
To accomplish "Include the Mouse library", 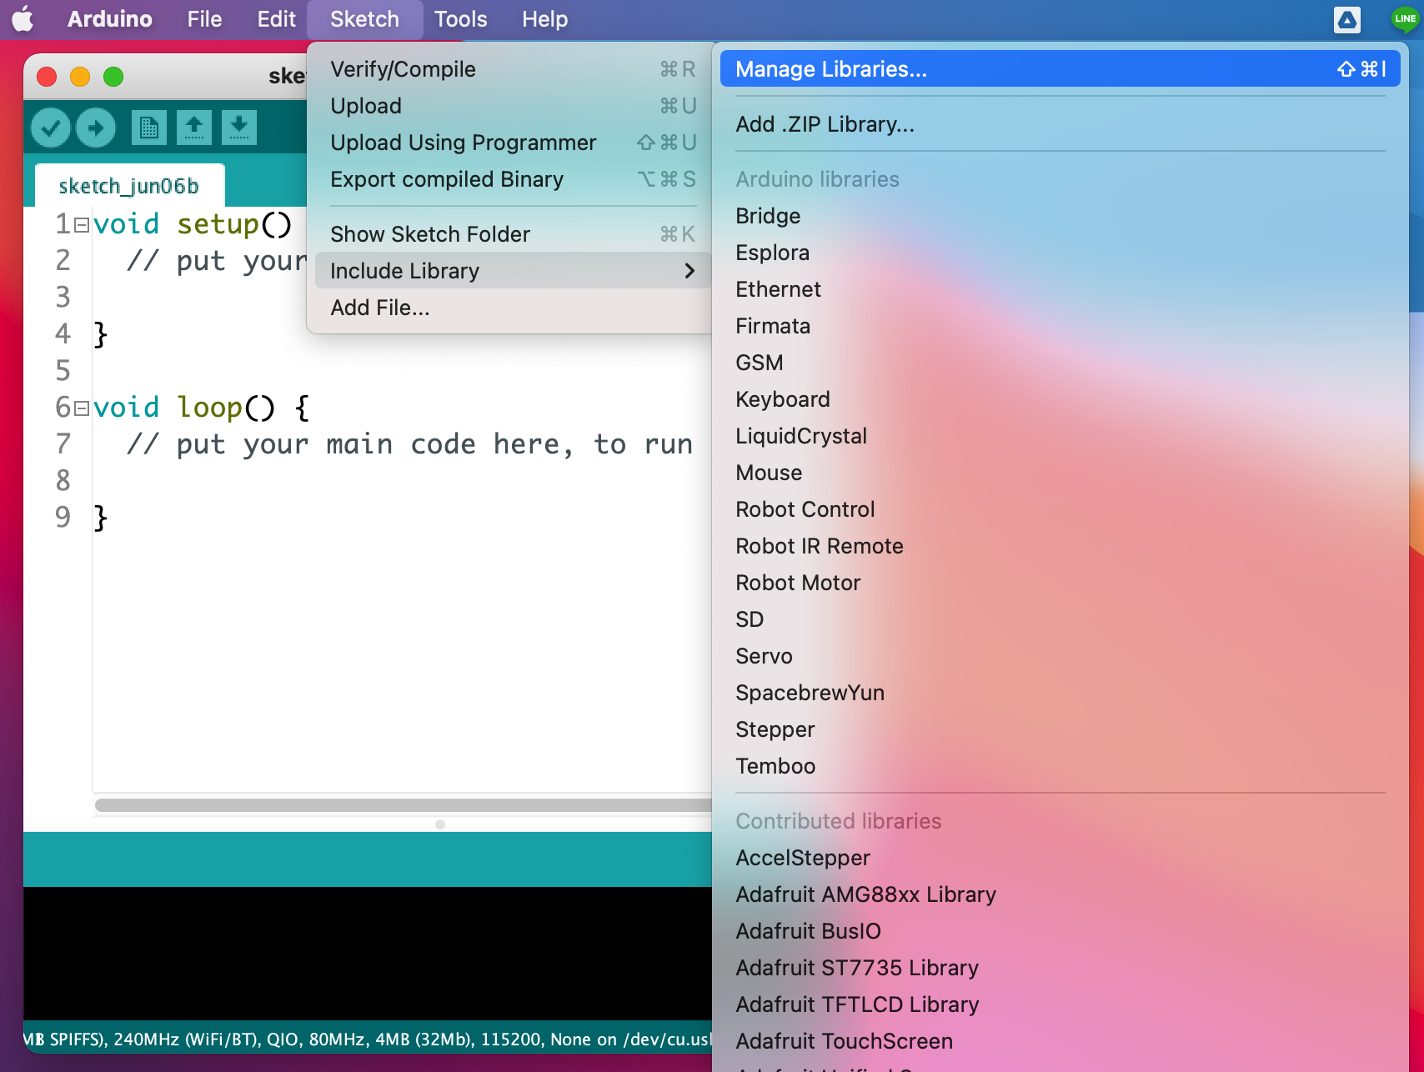I will [x=1060, y=473].
